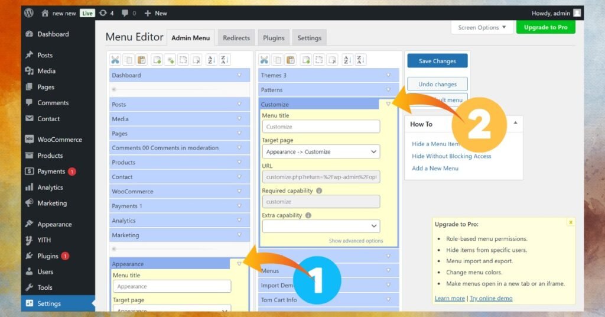The height and width of the screenshot is (317, 605).
Task: Click the Save Changes button
Action: pyautogui.click(x=437, y=61)
